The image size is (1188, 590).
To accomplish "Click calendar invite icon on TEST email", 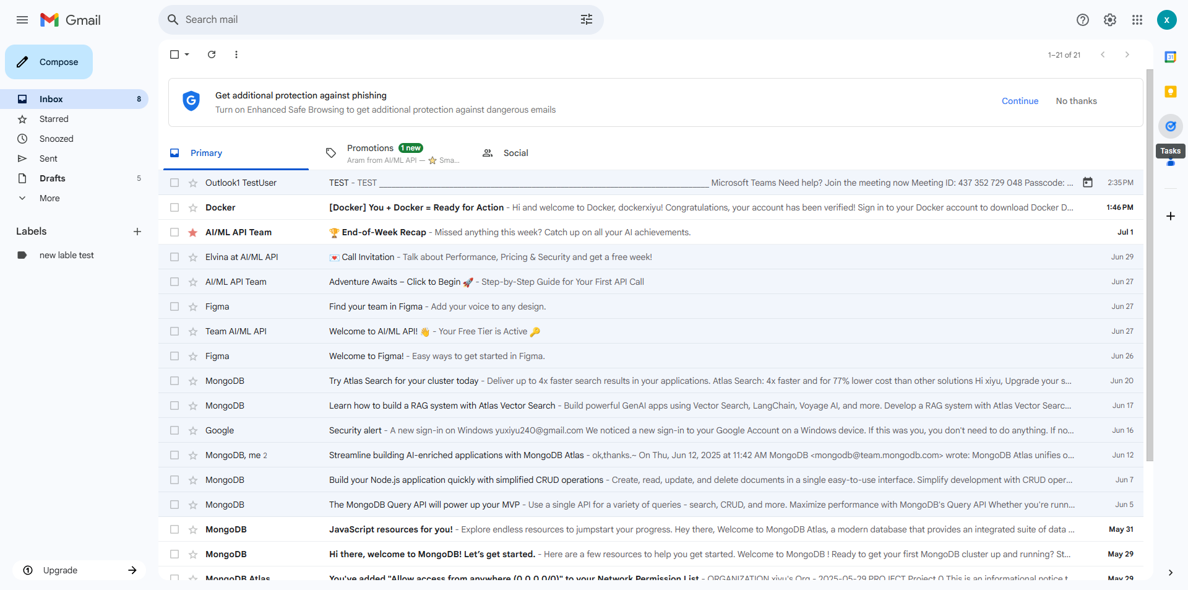I will [x=1088, y=183].
